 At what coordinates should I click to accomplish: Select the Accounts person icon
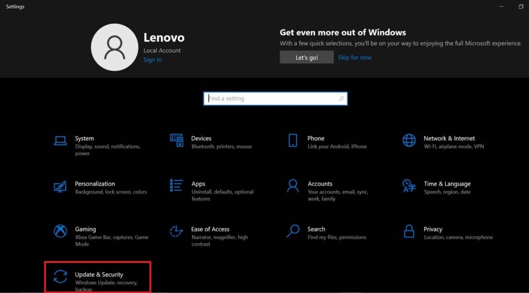(x=293, y=186)
